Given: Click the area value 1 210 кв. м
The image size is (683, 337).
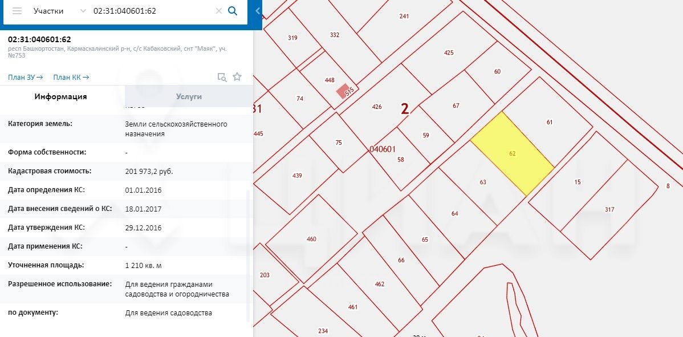Looking at the screenshot, I should 143,265.
